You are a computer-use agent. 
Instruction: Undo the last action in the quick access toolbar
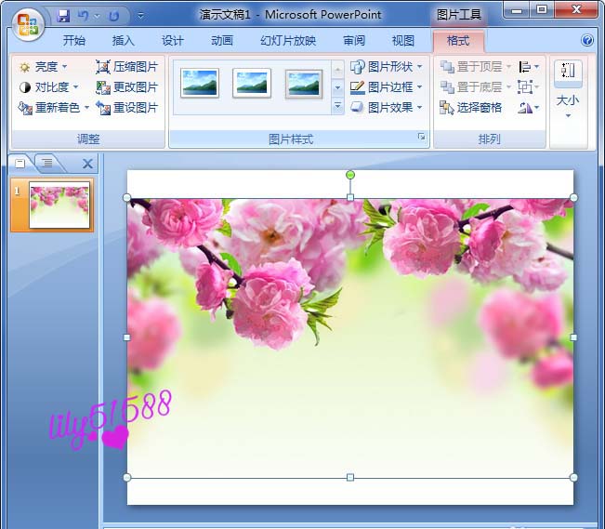83,16
